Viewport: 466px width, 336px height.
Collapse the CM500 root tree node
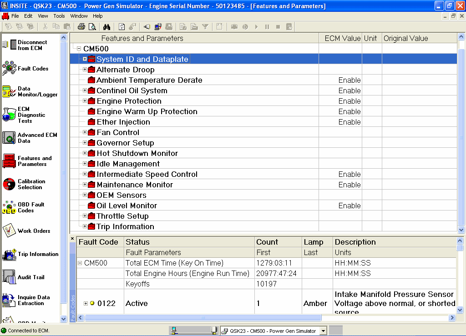(79, 48)
